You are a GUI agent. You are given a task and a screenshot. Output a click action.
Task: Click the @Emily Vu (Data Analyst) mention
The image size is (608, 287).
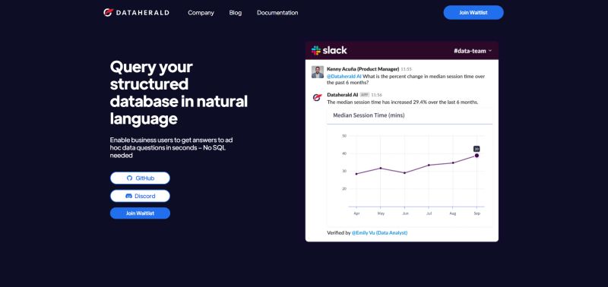[x=379, y=233]
